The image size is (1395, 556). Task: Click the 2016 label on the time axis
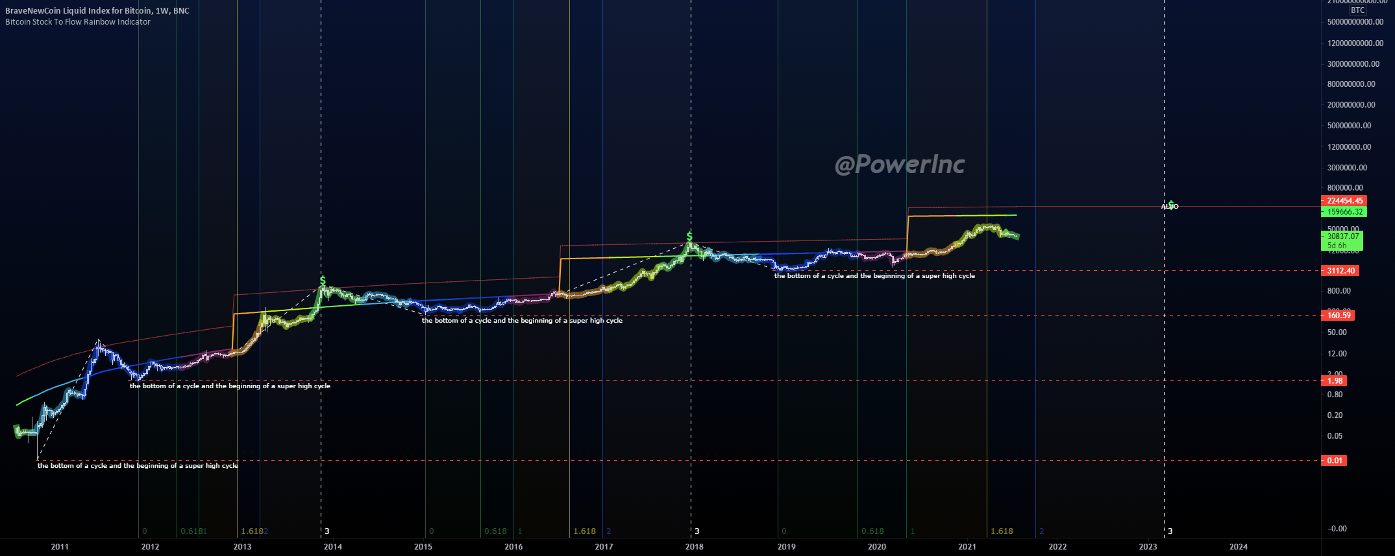(513, 547)
